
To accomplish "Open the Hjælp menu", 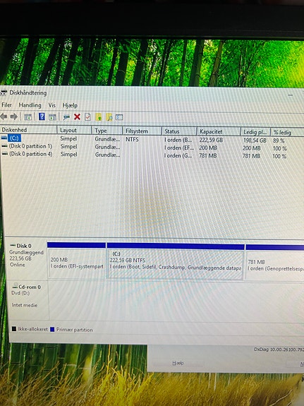I will (70, 105).
